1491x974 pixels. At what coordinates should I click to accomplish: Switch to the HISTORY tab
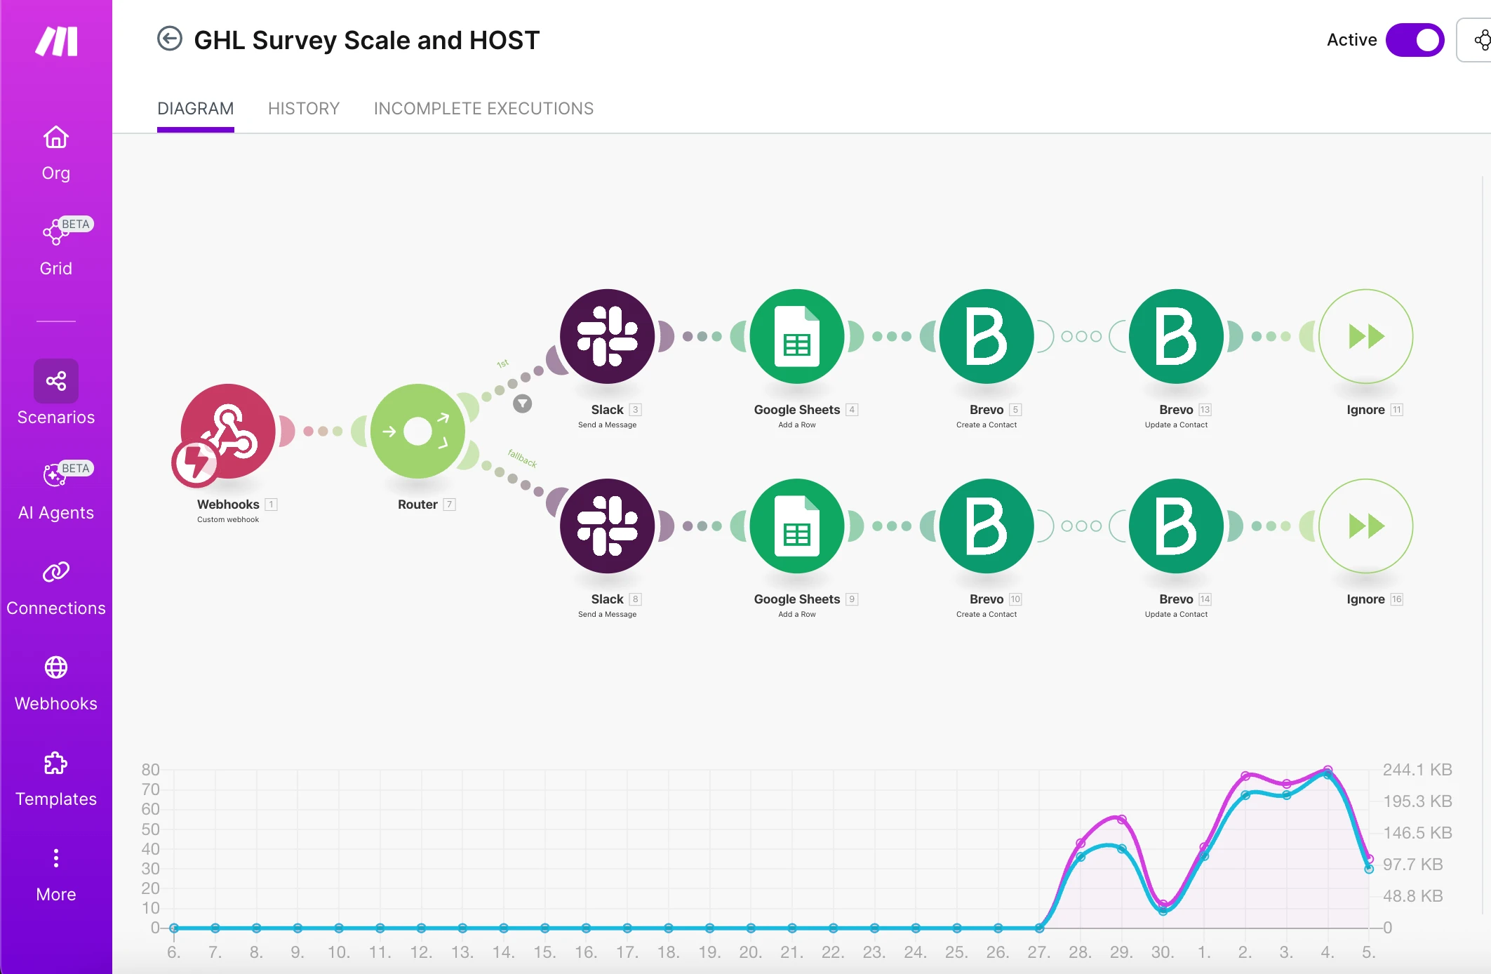(303, 109)
